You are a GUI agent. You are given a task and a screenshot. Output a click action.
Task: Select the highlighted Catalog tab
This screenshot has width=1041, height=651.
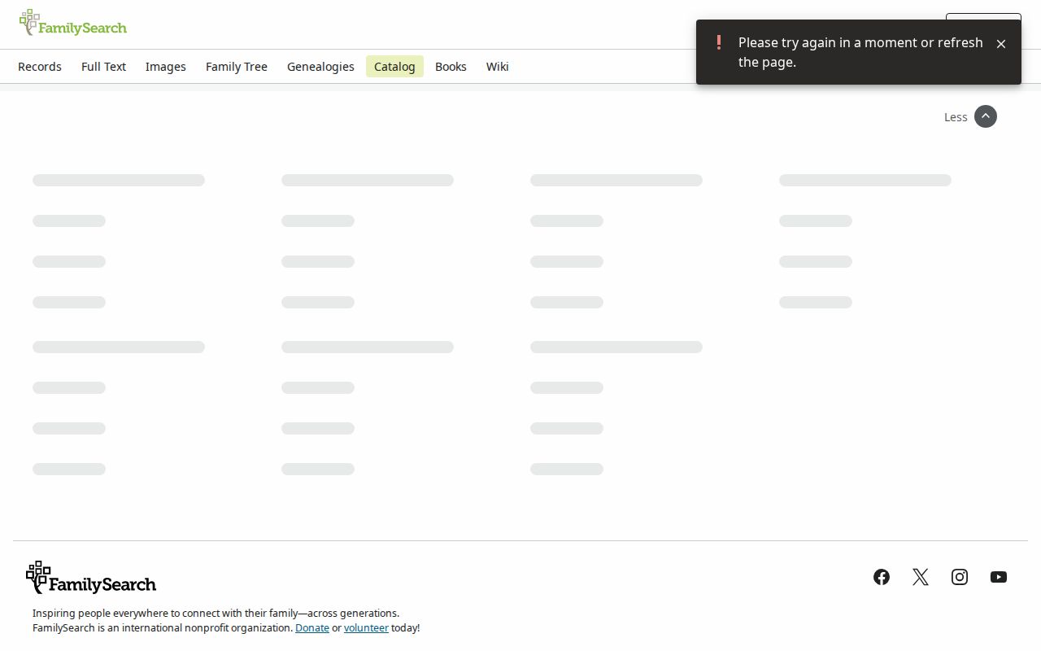pos(394,67)
